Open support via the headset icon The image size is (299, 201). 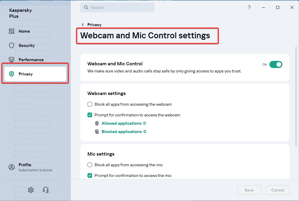46,190
